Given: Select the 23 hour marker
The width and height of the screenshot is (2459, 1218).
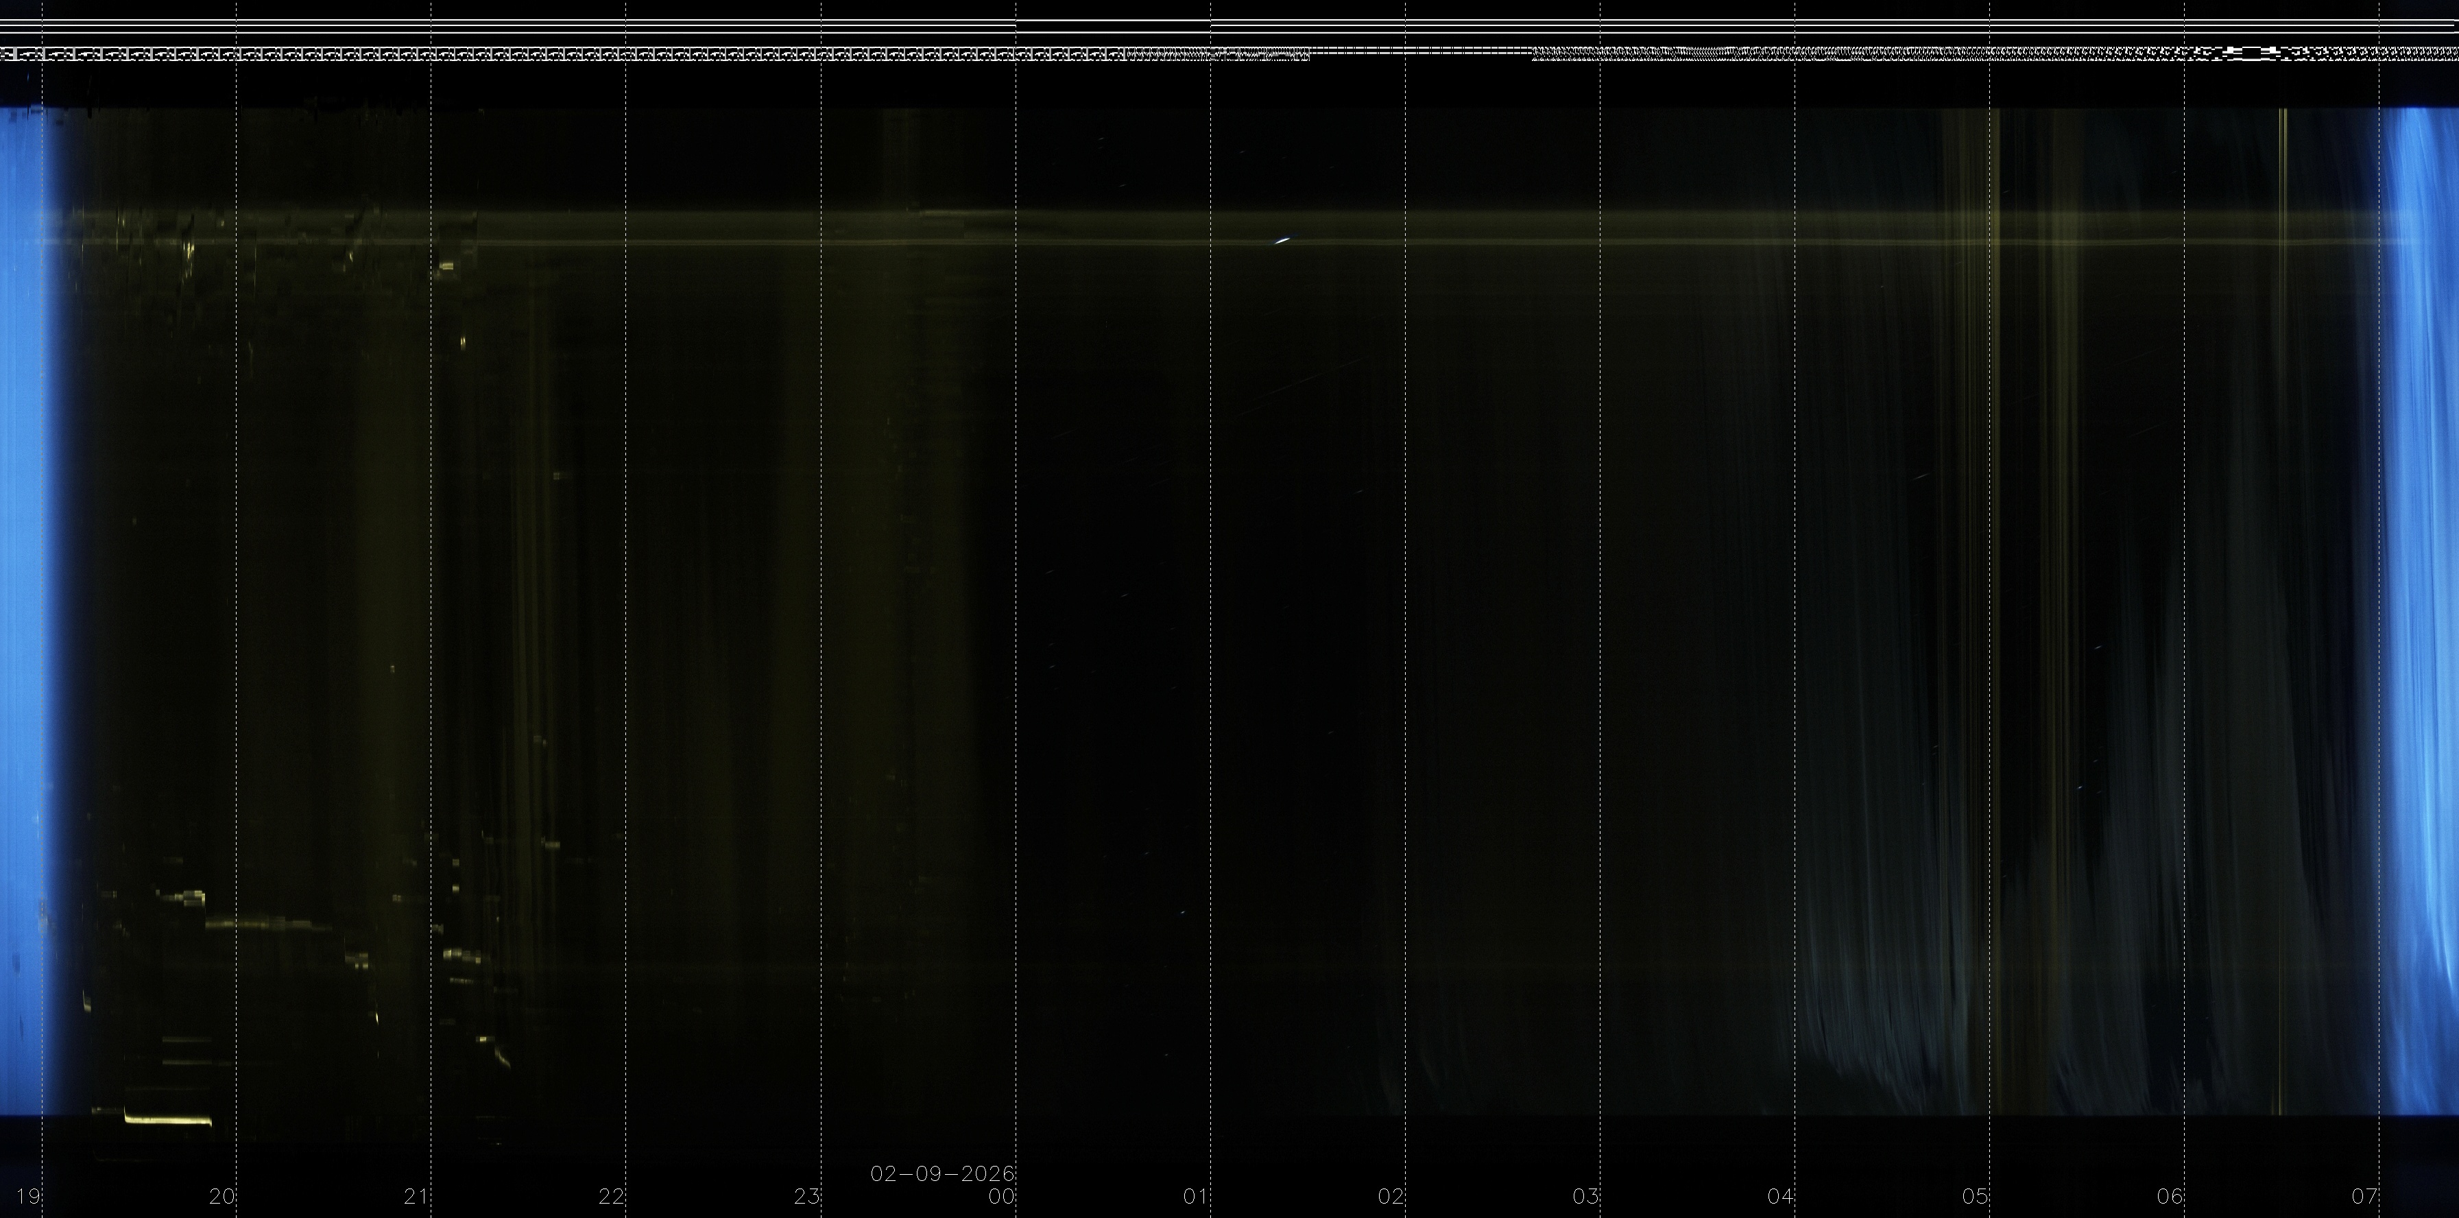Looking at the screenshot, I should coord(808,1197).
